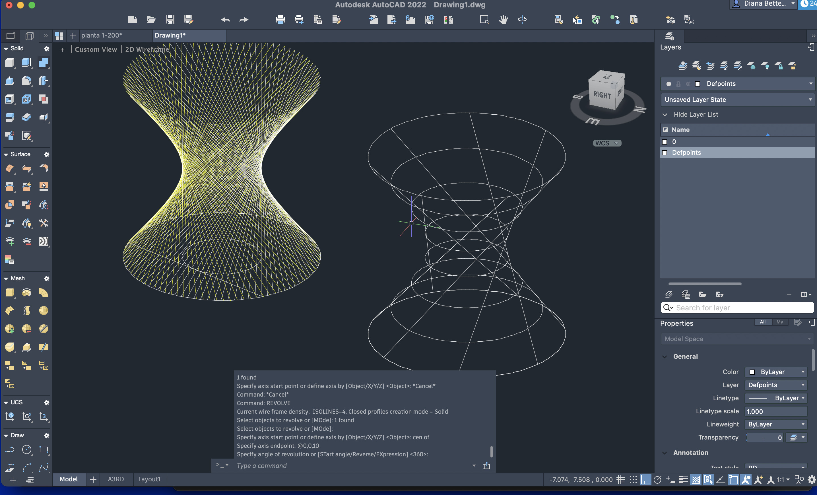817x495 pixels.
Task: Select the Box solid tool
Action: (10, 63)
